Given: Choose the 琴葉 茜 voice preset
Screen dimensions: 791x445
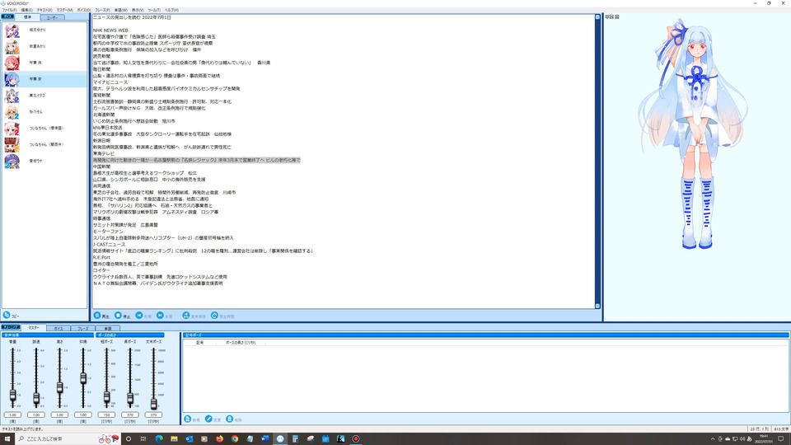Looking at the screenshot, I should pyautogui.click(x=12, y=63).
